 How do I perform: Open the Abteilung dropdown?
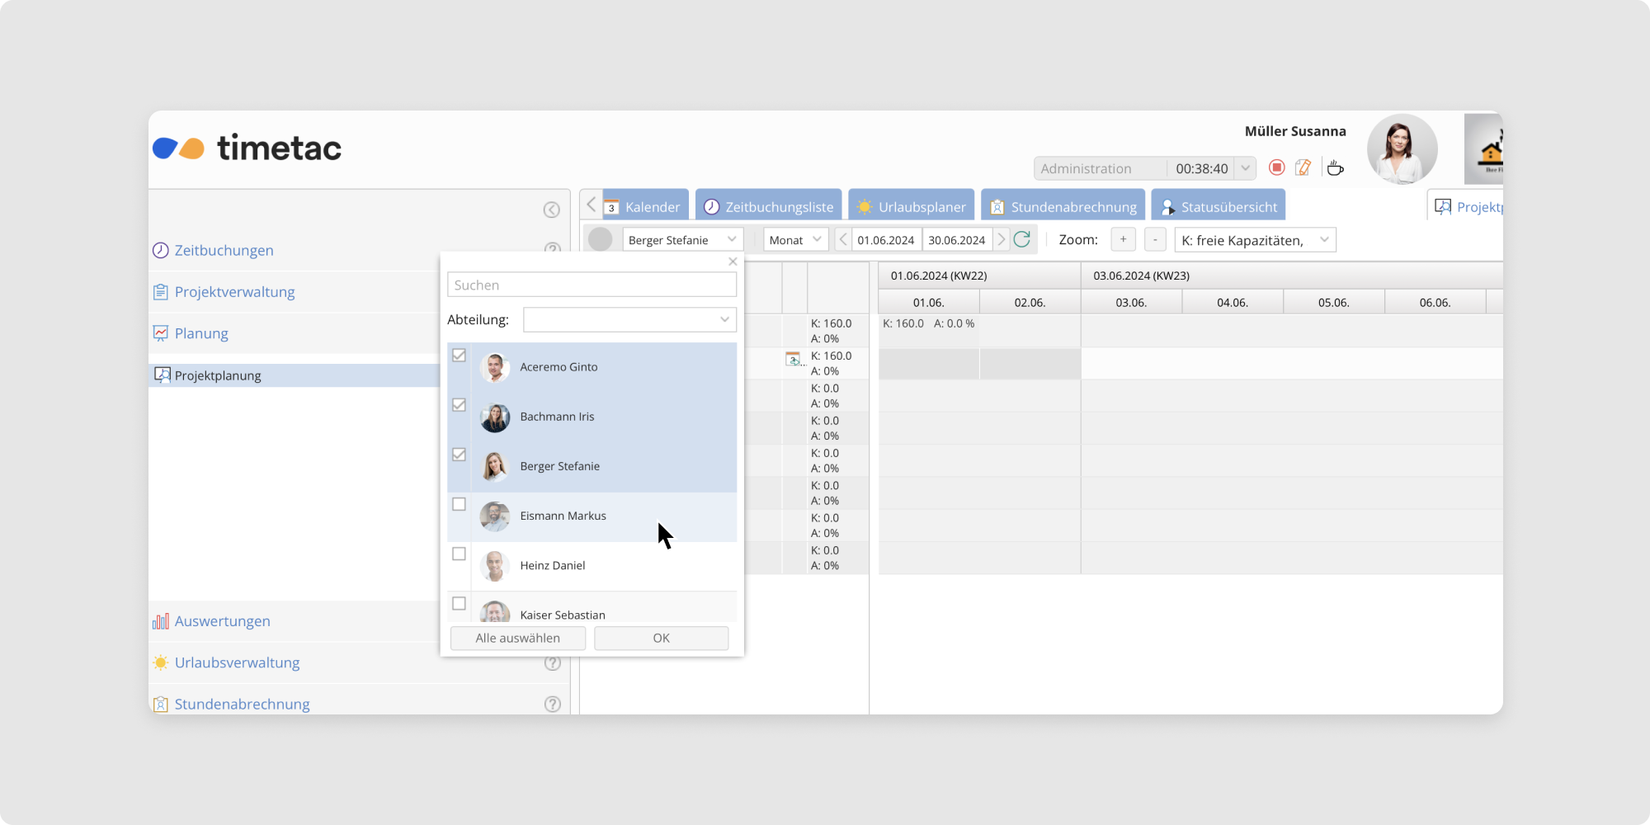pyautogui.click(x=629, y=319)
